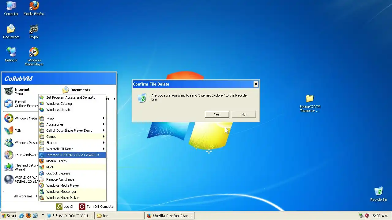Select Windows Media Player in All Programs list
The image size is (392, 220).
pyautogui.click(x=72, y=185)
